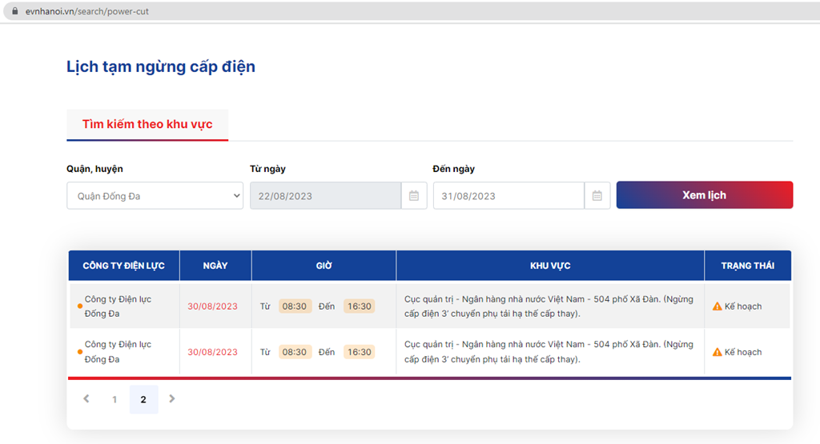Select the Tìm kiếm theo khu vực tab
The width and height of the screenshot is (820, 444).
click(147, 124)
